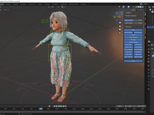
Task: Toggle Leg.L (IK) rig layer
Action: tap(128, 52)
